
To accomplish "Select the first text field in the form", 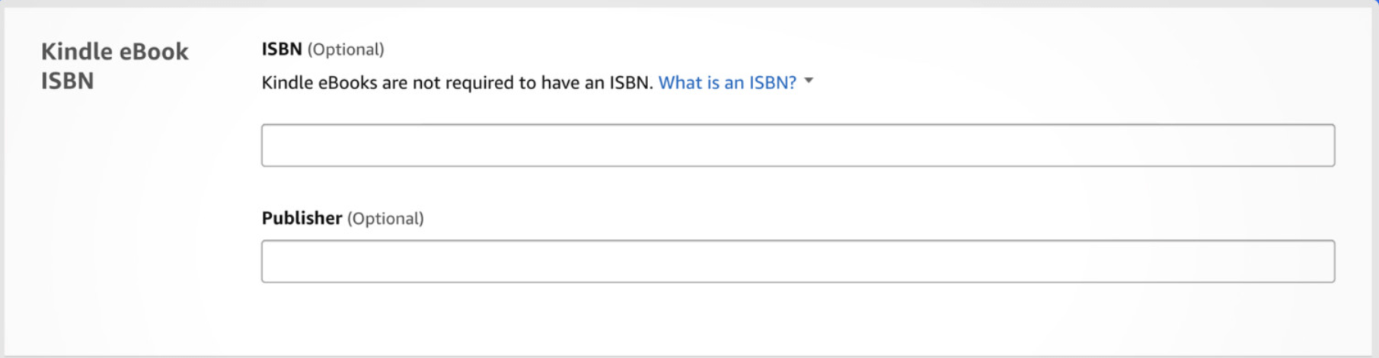I will pos(797,145).
